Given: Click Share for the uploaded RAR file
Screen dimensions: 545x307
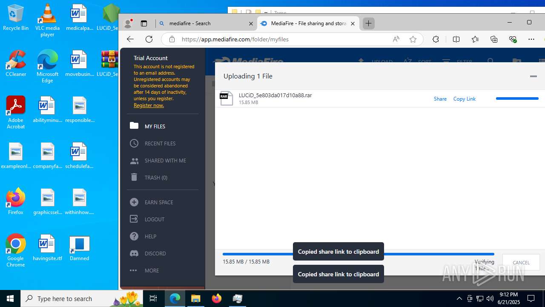Looking at the screenshot, I should click(x=440, y=98).
